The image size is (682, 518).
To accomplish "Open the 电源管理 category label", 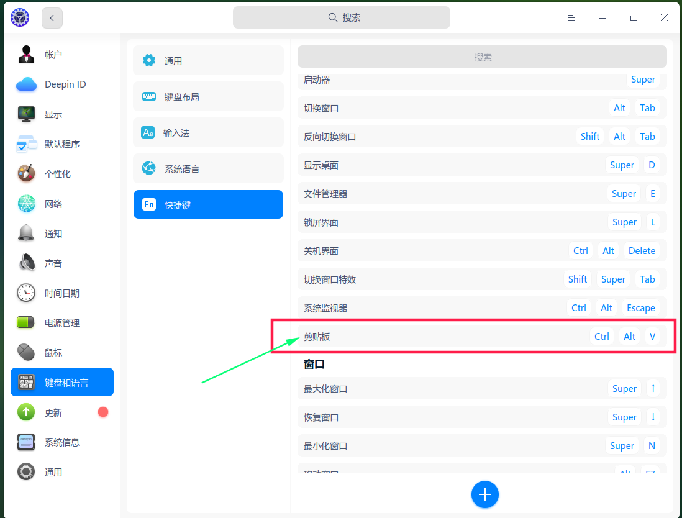I will [62, 323].
